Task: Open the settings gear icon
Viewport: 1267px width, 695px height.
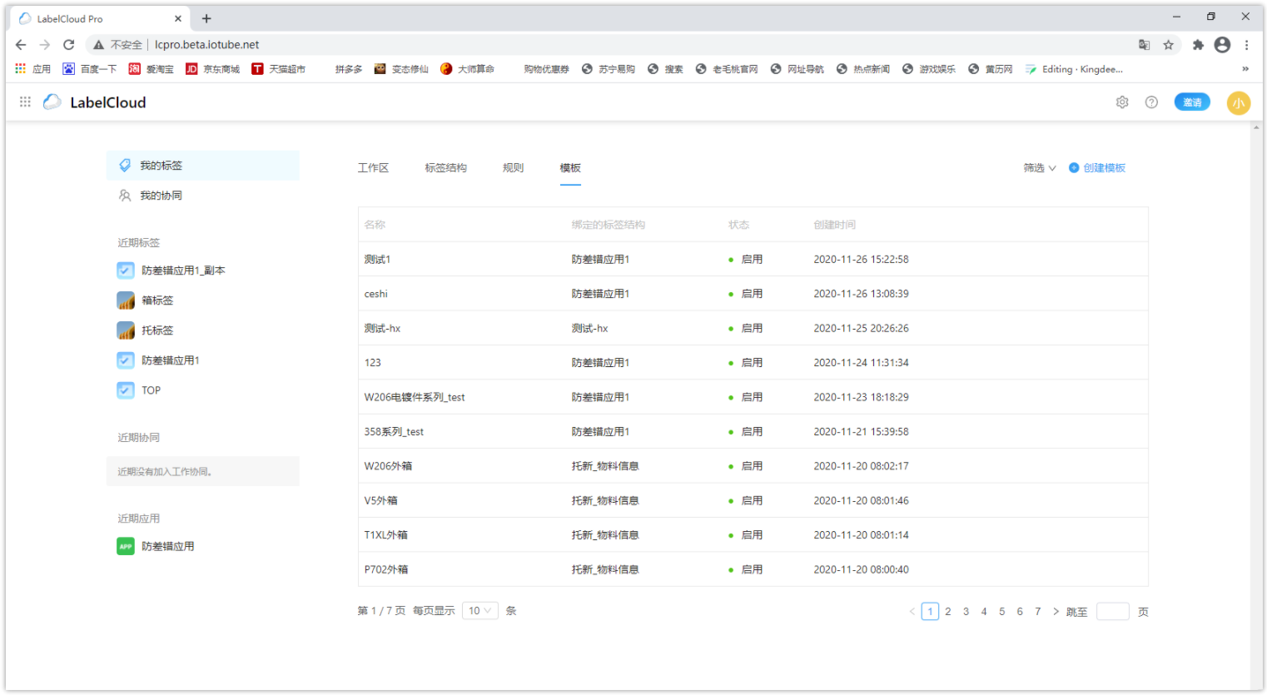Action: (x=1122, y=102)
